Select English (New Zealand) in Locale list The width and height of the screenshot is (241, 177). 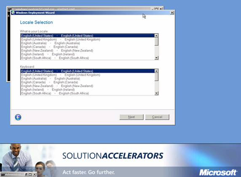[x=88, y=50]
